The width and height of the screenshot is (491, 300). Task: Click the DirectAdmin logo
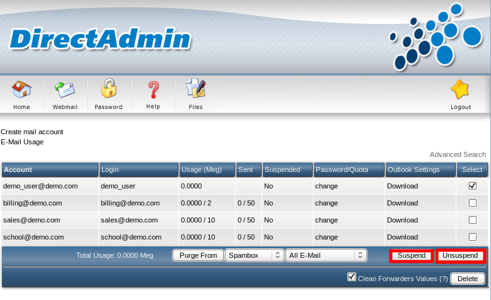100,40
